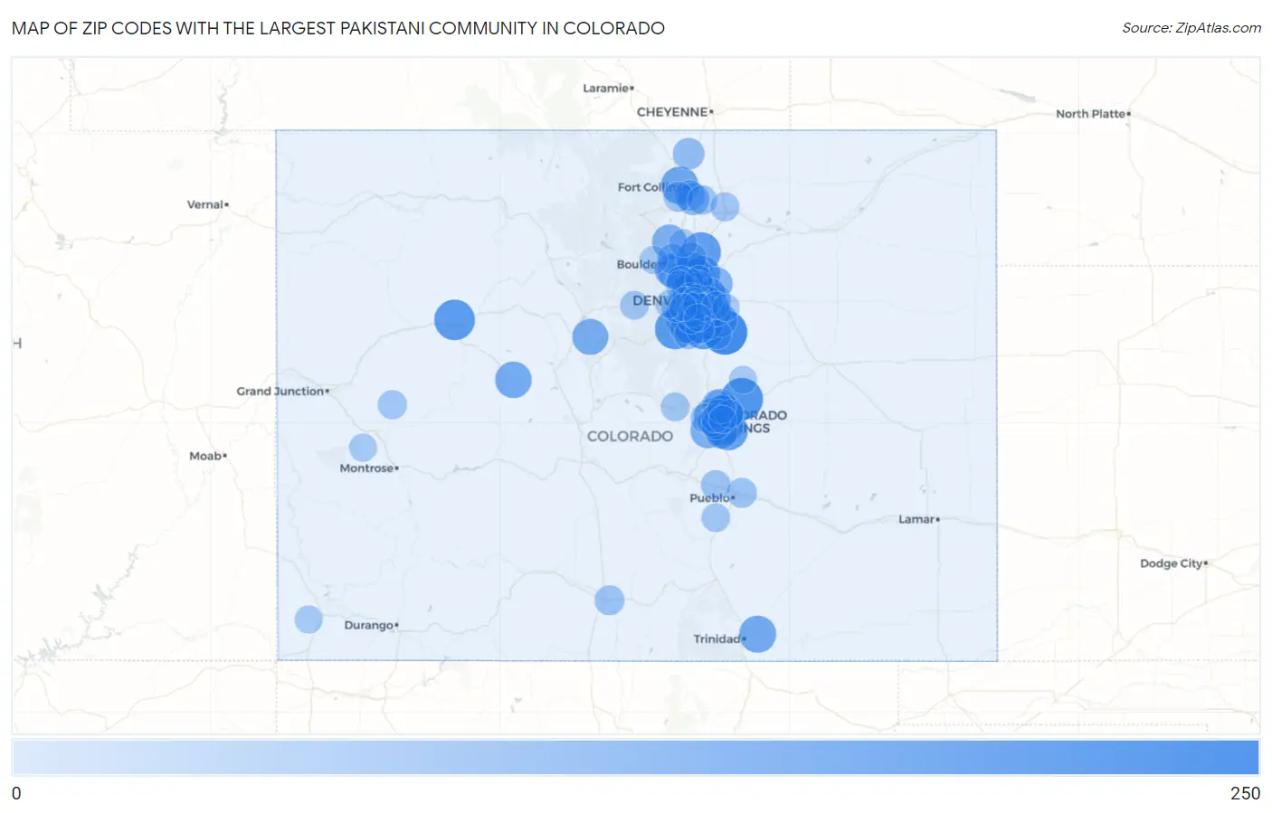
Task: Click the Moab city label
Action: (x=207, y=456)
